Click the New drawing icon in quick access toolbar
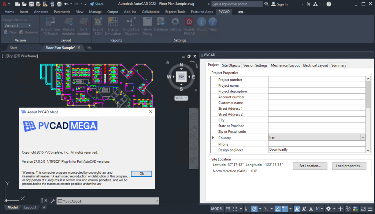The image size is (375, 214). coord(17,4)
